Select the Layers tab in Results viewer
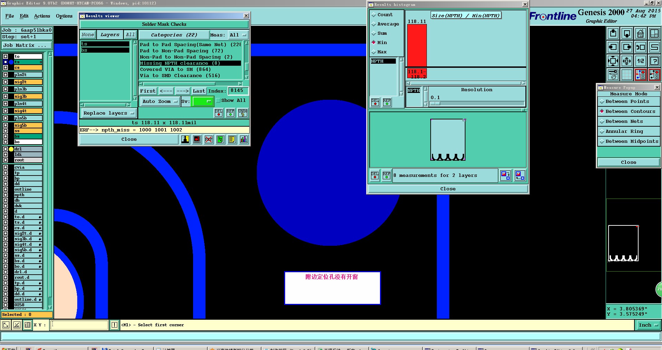Screen dimensions: 662x350 coord(110,35)
